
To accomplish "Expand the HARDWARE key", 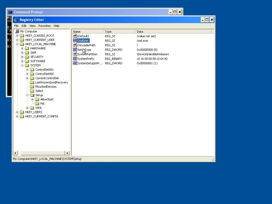I will (22, 48).
